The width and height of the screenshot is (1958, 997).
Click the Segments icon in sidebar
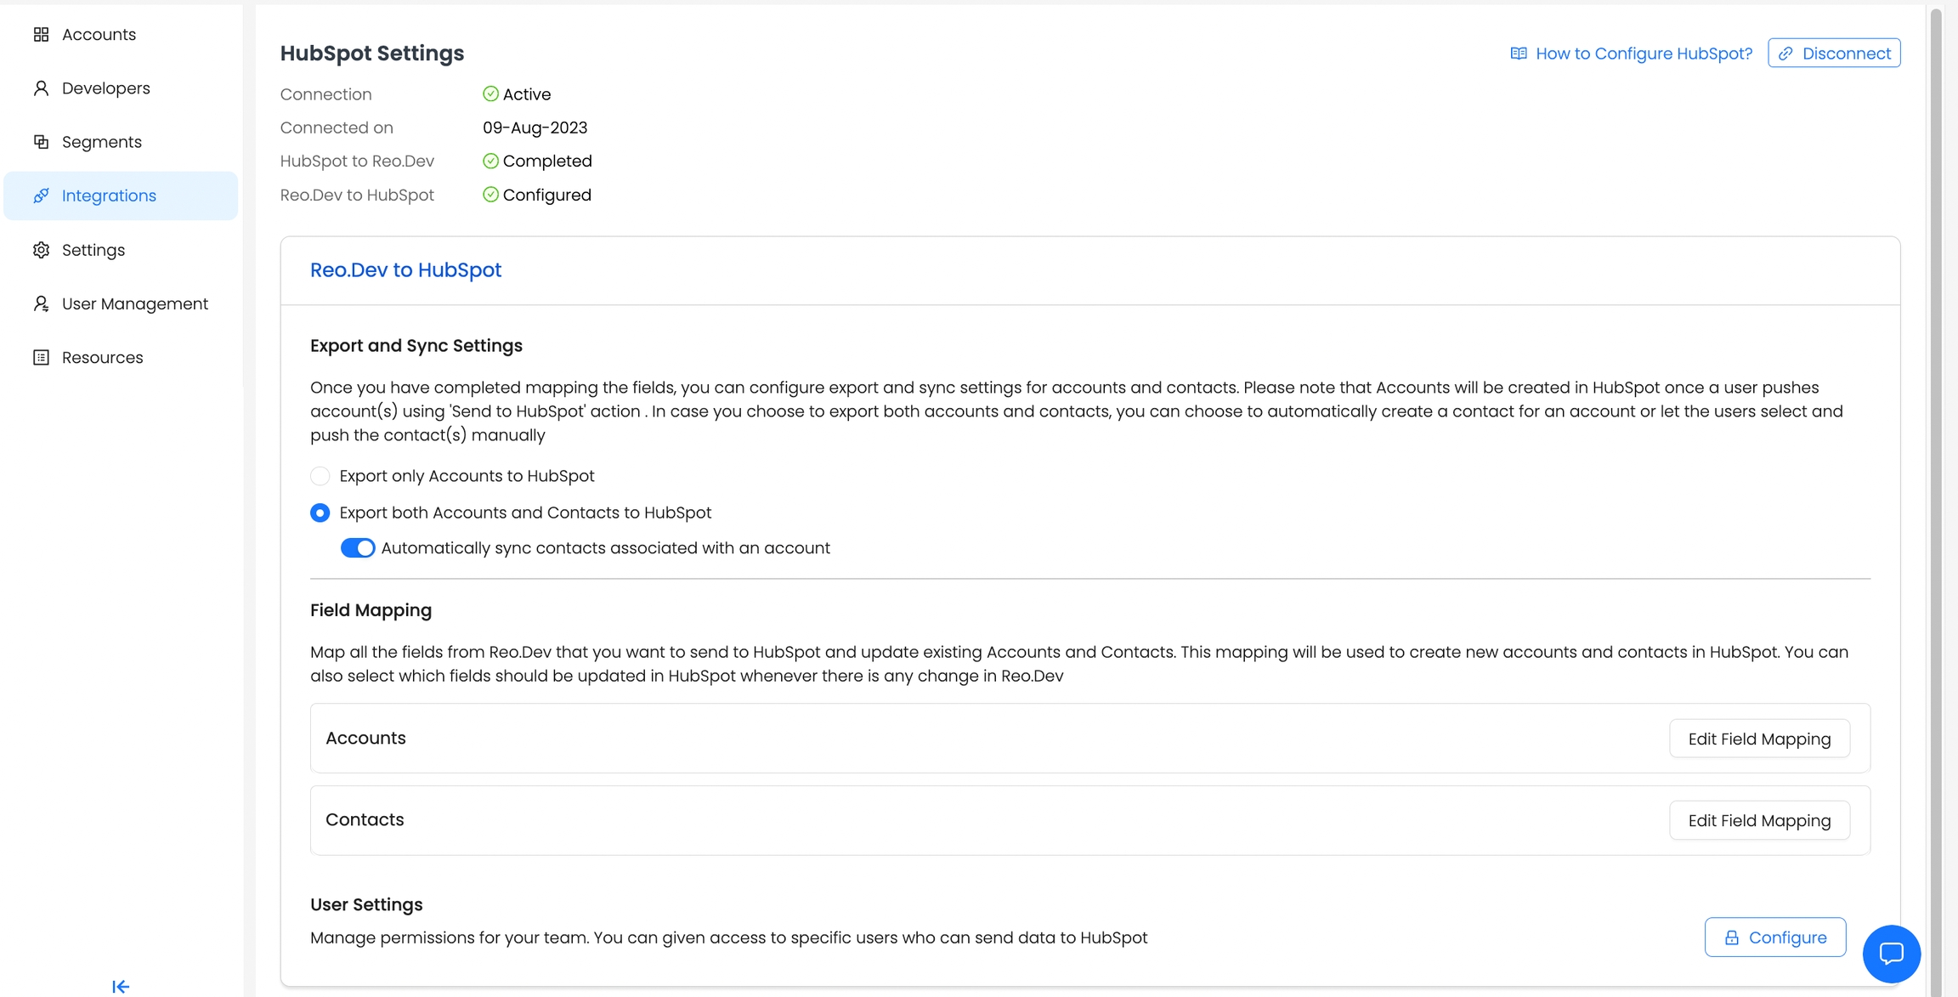click(41, 142)
